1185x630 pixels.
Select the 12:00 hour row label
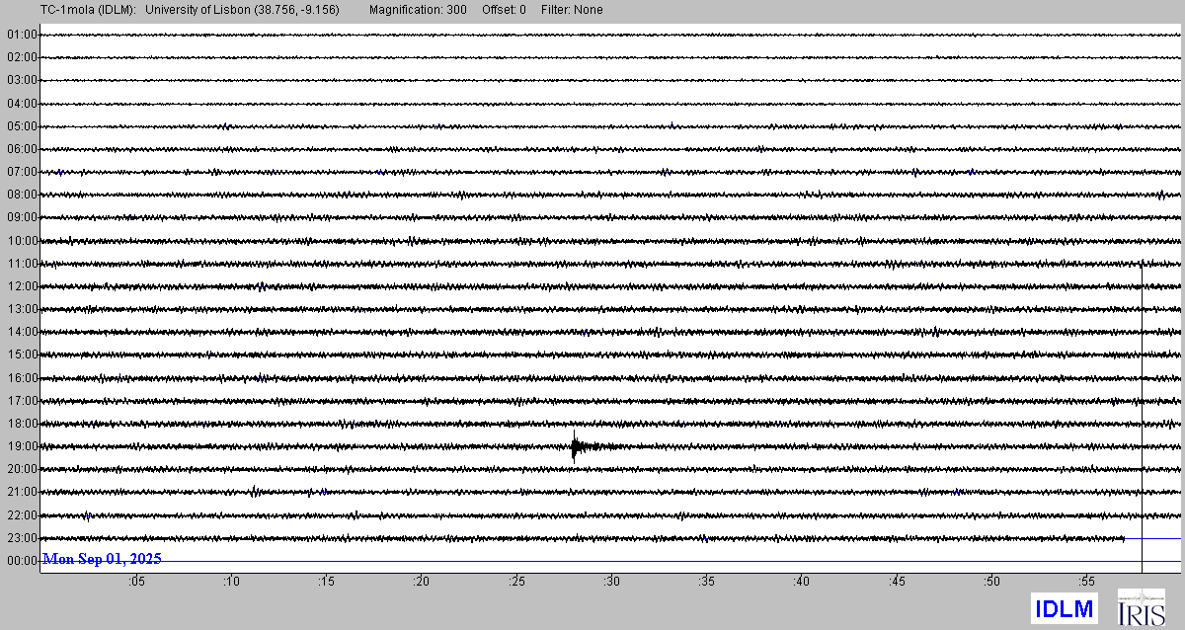pos(22,286)
